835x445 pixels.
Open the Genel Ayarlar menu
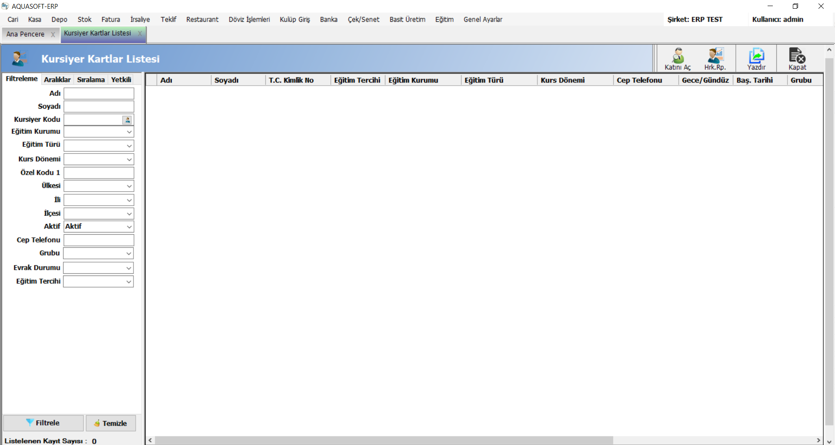point(483,20)
